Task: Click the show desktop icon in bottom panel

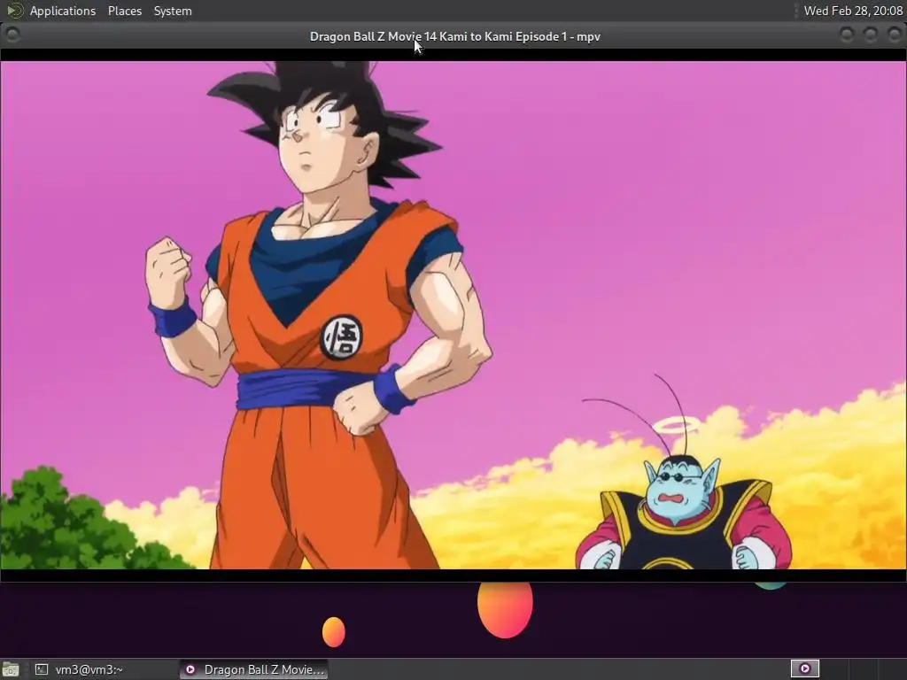Action: [11, 669]
